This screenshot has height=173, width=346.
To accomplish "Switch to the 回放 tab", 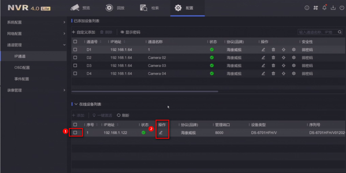I will click(115, 8).
